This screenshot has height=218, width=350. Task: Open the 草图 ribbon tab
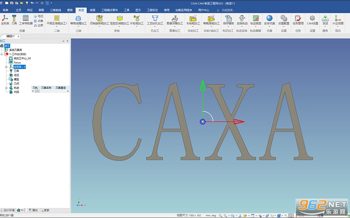41,10
